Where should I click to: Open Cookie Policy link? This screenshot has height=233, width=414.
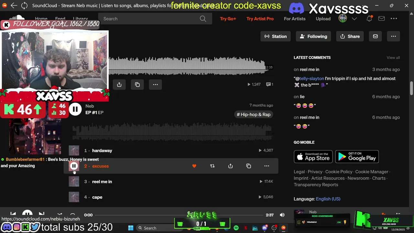pyautogui.click(x=339, y=172)
